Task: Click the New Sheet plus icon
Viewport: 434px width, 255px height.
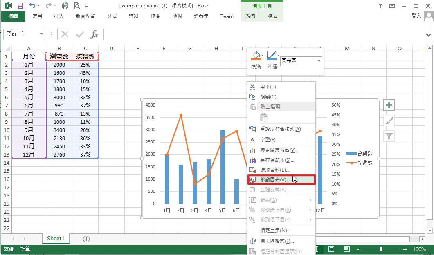Action: [x=86, y=239]
